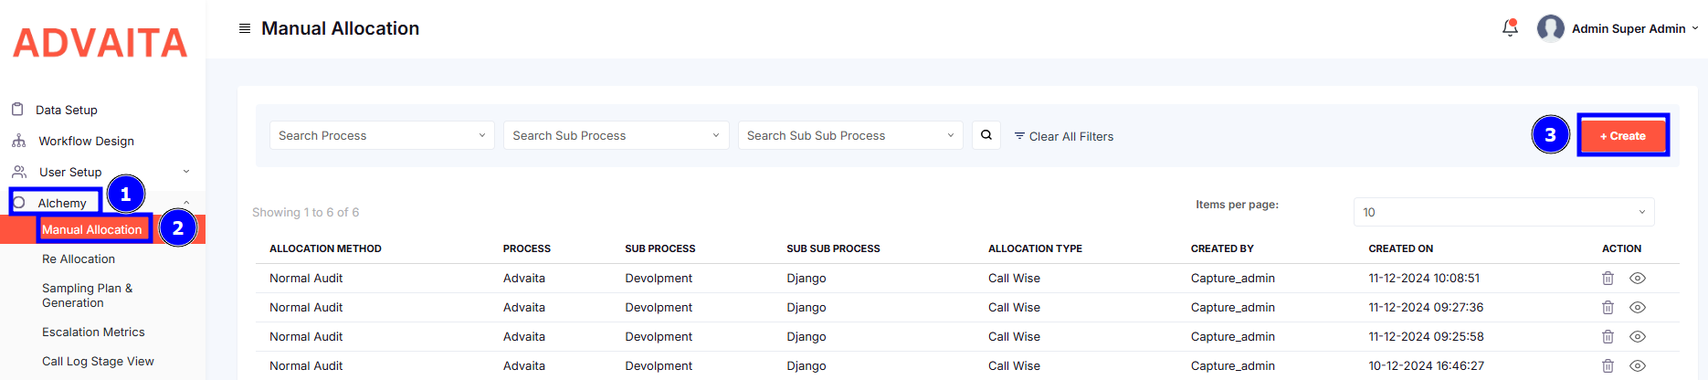Open the notifications bell

pyautogui.click(x=1510, y=28)
